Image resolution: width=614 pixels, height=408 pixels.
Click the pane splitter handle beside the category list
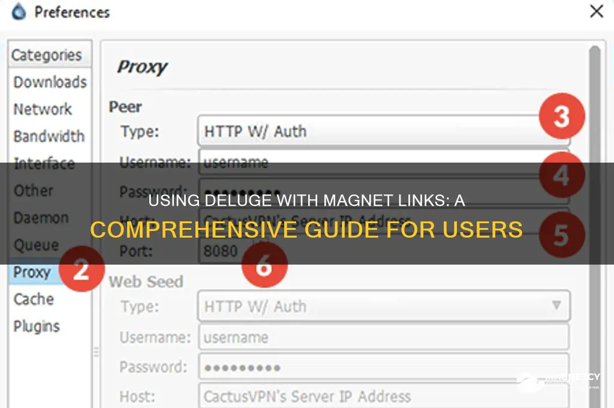pyautogui.click(x=97, y=352)
